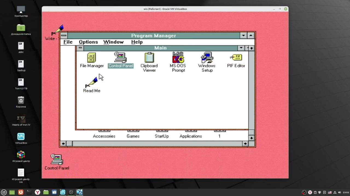
Task: Click OBS recording tray icon
Action: point(304,192)
